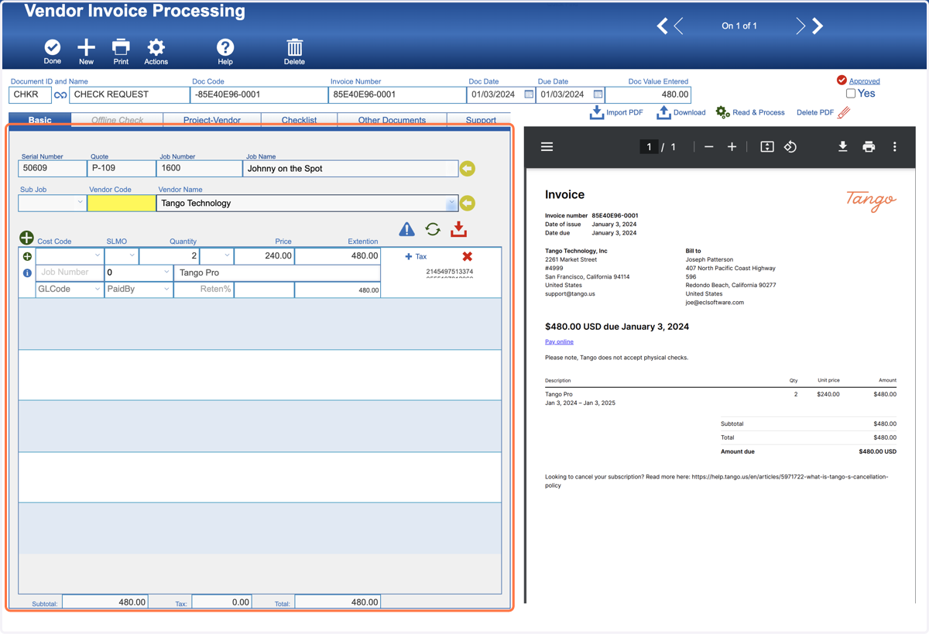Viewport: 929px width, 634px height.
Task: Click the Delete trash can icon
Action: (294, 47)
